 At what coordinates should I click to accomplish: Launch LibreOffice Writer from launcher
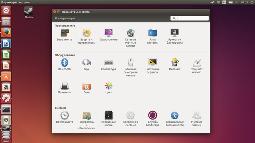(x=6, y=43)
